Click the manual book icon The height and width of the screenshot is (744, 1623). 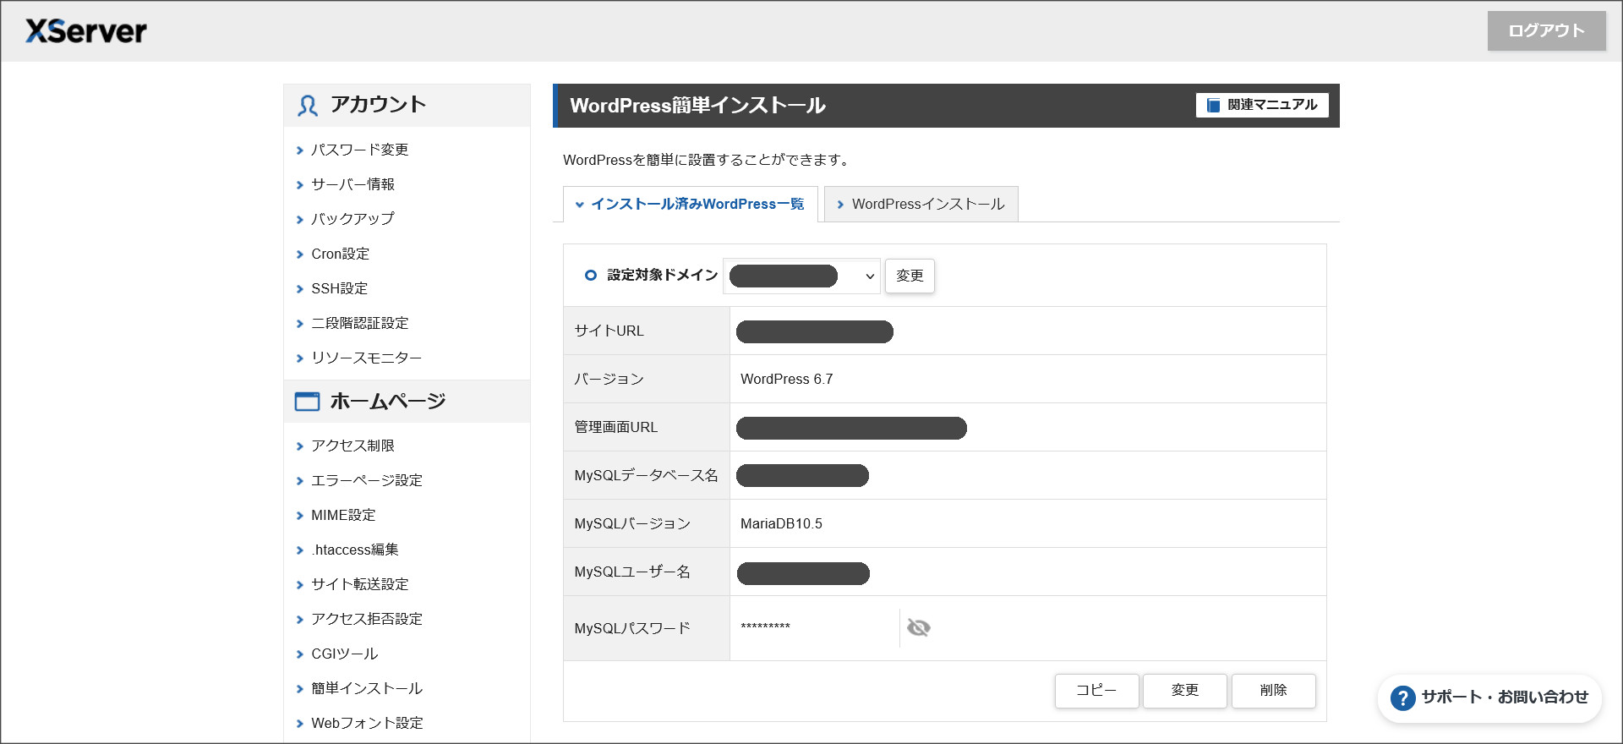coord(1213,105)
